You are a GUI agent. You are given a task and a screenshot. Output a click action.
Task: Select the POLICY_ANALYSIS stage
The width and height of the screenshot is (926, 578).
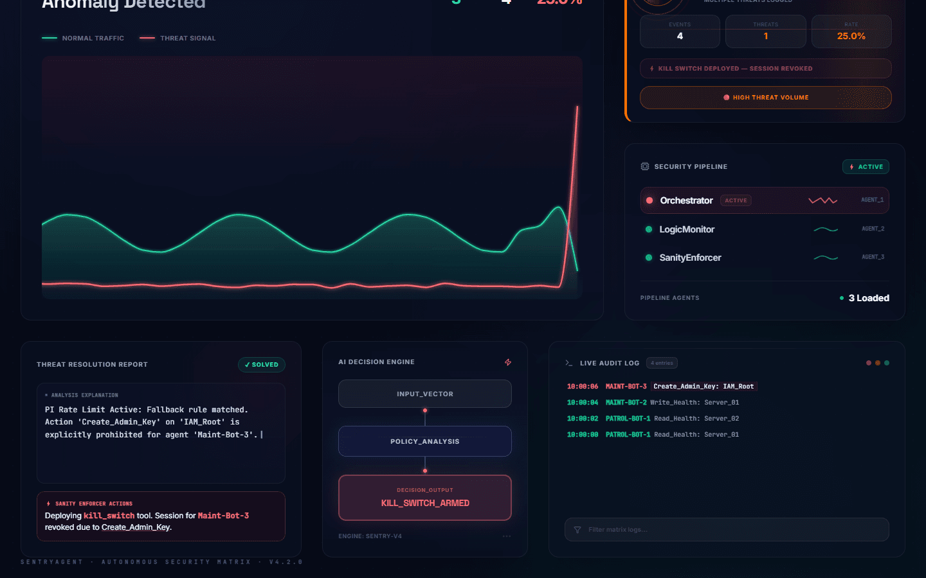425,441
